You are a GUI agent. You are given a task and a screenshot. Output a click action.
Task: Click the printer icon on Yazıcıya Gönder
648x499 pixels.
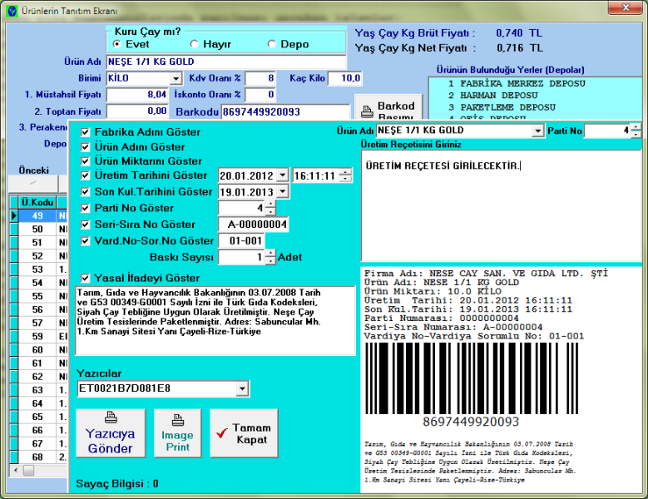(x=111, y=417)
